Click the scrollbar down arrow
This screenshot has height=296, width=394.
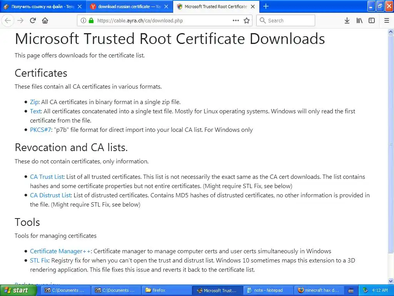click(391, 281)
